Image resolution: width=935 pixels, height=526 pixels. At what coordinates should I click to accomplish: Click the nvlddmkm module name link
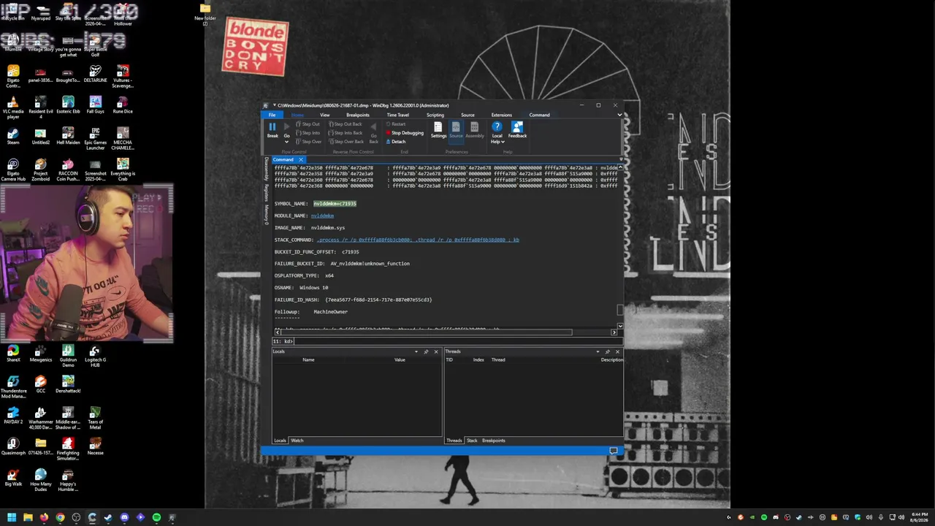(322, 216)
